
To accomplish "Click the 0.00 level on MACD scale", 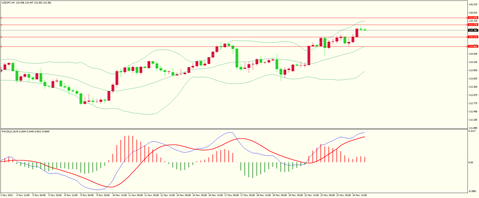I will (470, 163).
